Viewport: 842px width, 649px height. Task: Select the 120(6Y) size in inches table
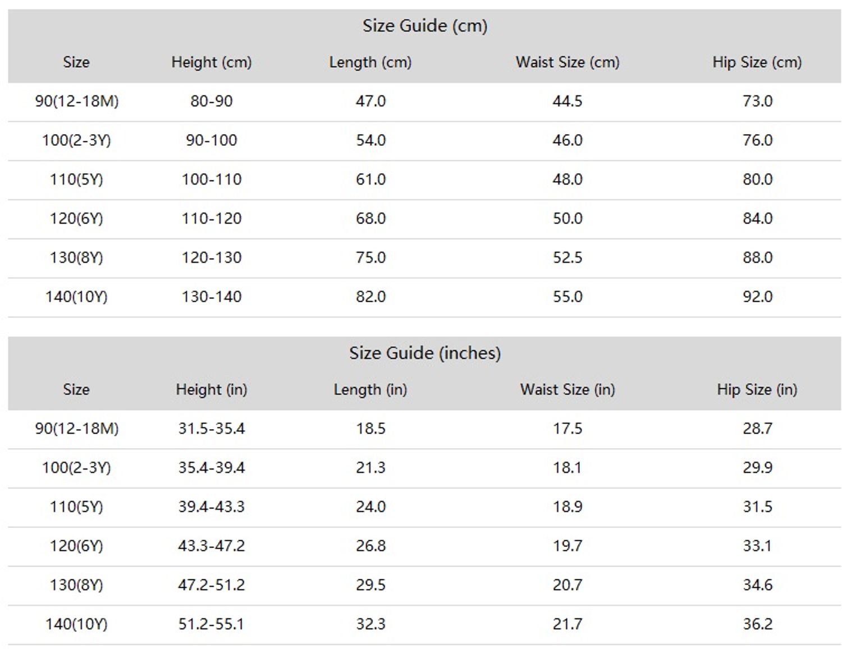tap(76, 546)
